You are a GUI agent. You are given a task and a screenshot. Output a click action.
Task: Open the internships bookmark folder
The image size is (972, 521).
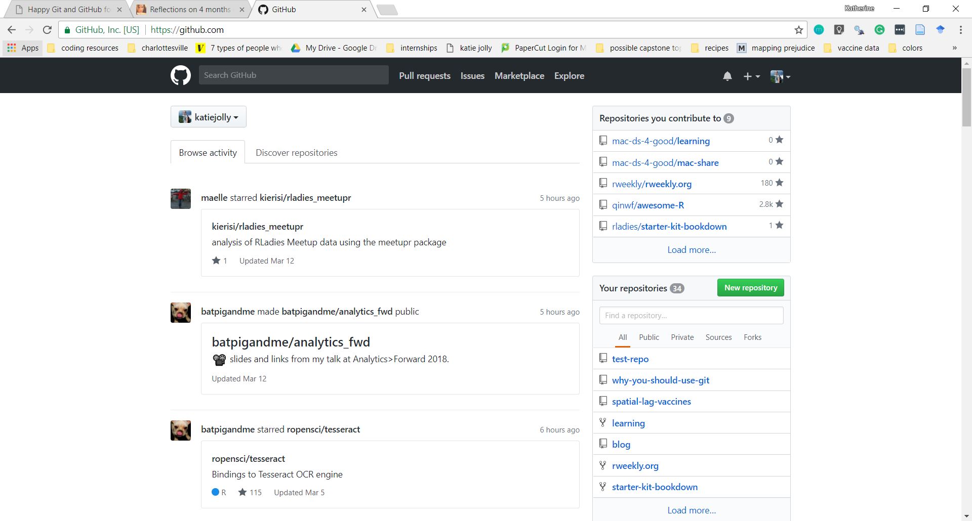coord(412,48)
